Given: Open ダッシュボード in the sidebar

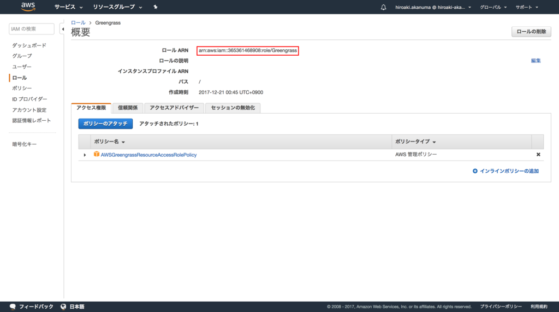Looking at the screenshot, I should click(29, 45).
